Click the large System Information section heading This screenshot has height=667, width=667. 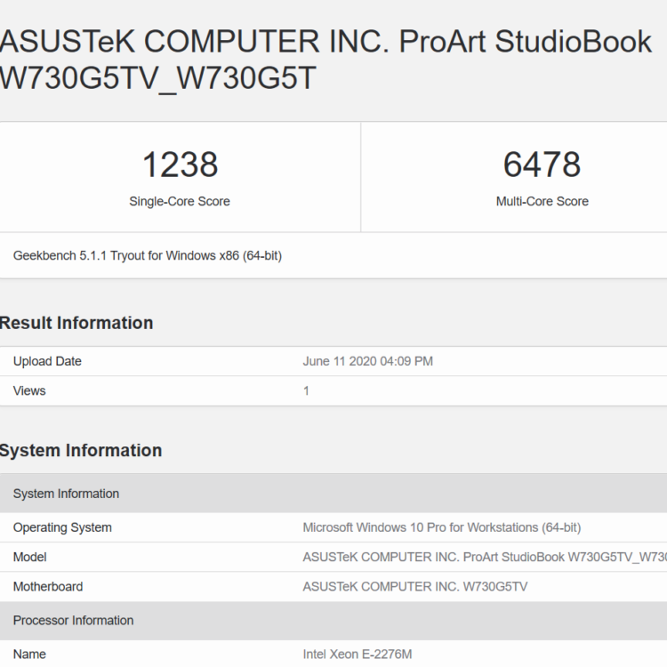81,450
